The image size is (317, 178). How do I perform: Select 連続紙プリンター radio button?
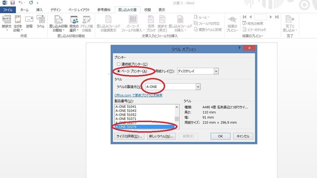click(118, 64)
